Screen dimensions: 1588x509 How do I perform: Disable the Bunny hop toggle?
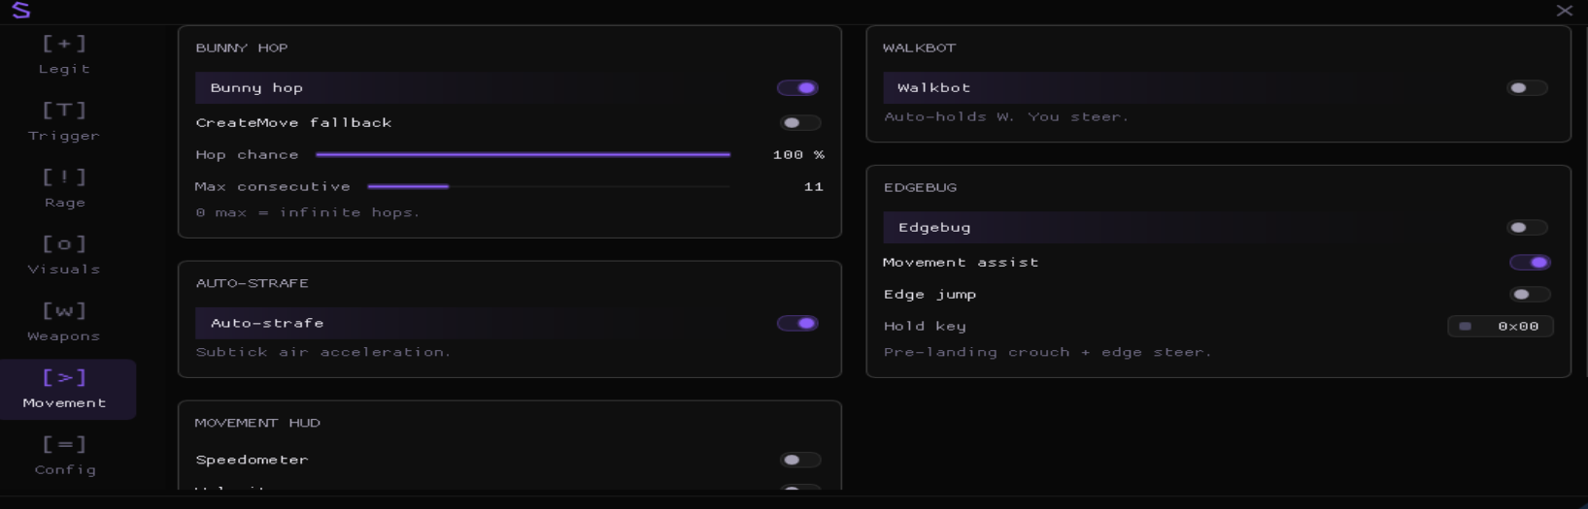pos(797,87)
